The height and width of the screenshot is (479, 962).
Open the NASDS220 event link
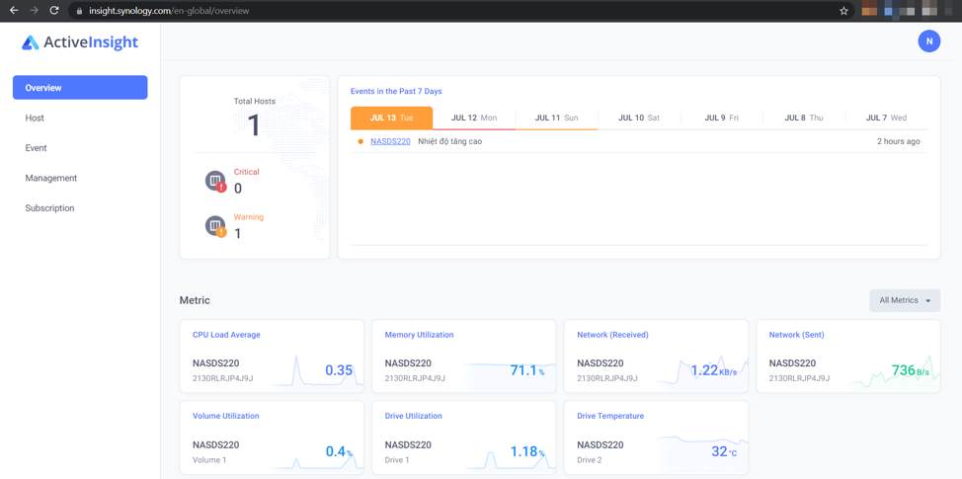(390, 141)
